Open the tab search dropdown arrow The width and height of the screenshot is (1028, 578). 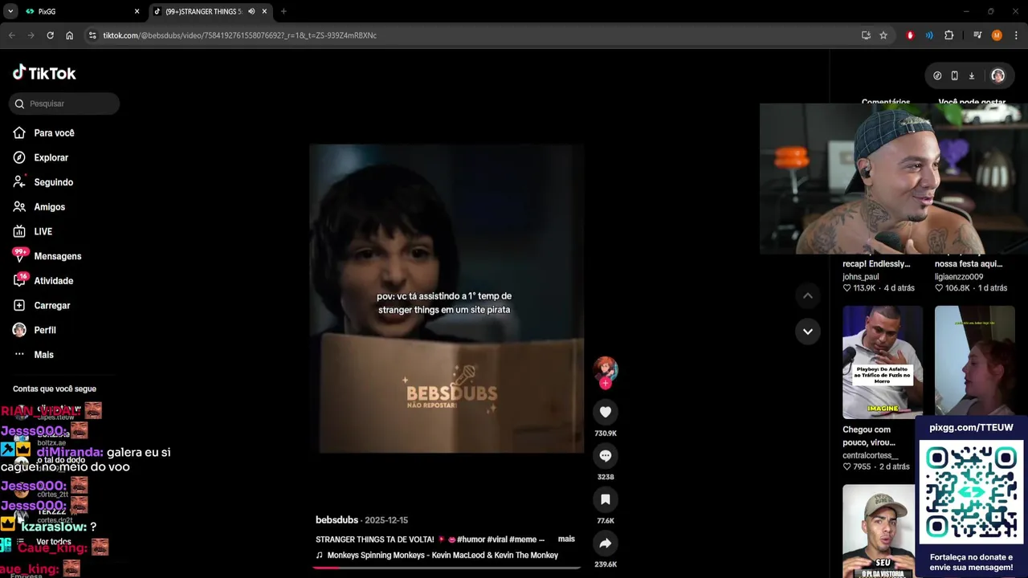pyautogui.click(x=10, y=11)
